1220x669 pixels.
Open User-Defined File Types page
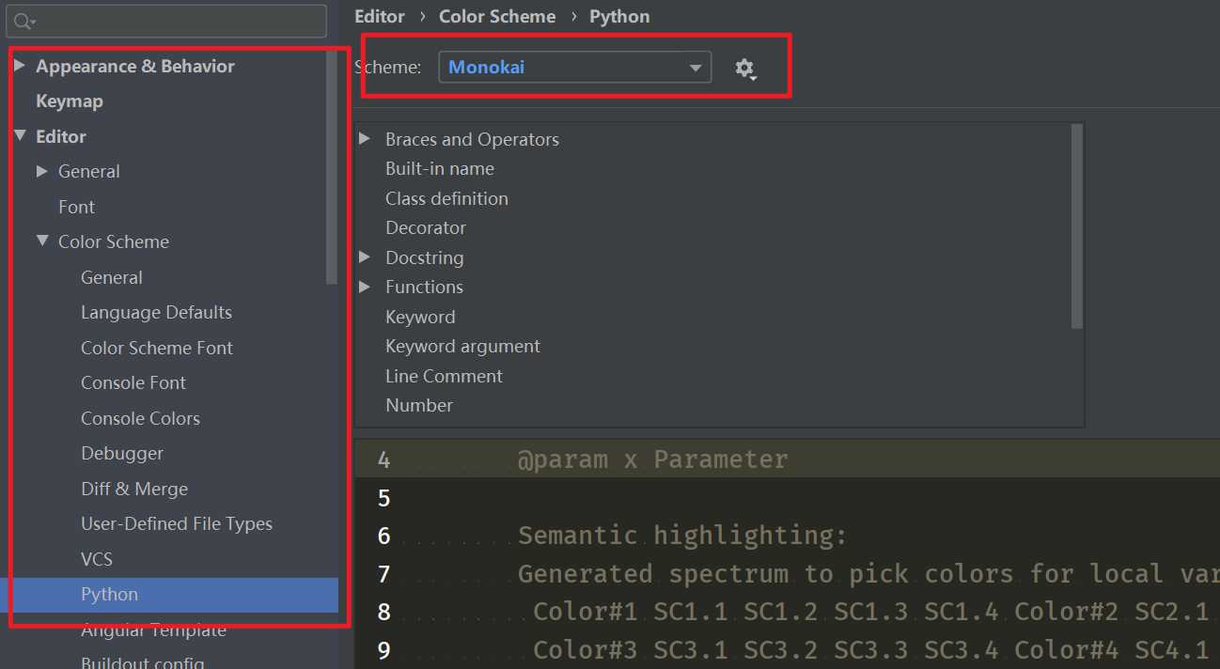tap(177, 524)
